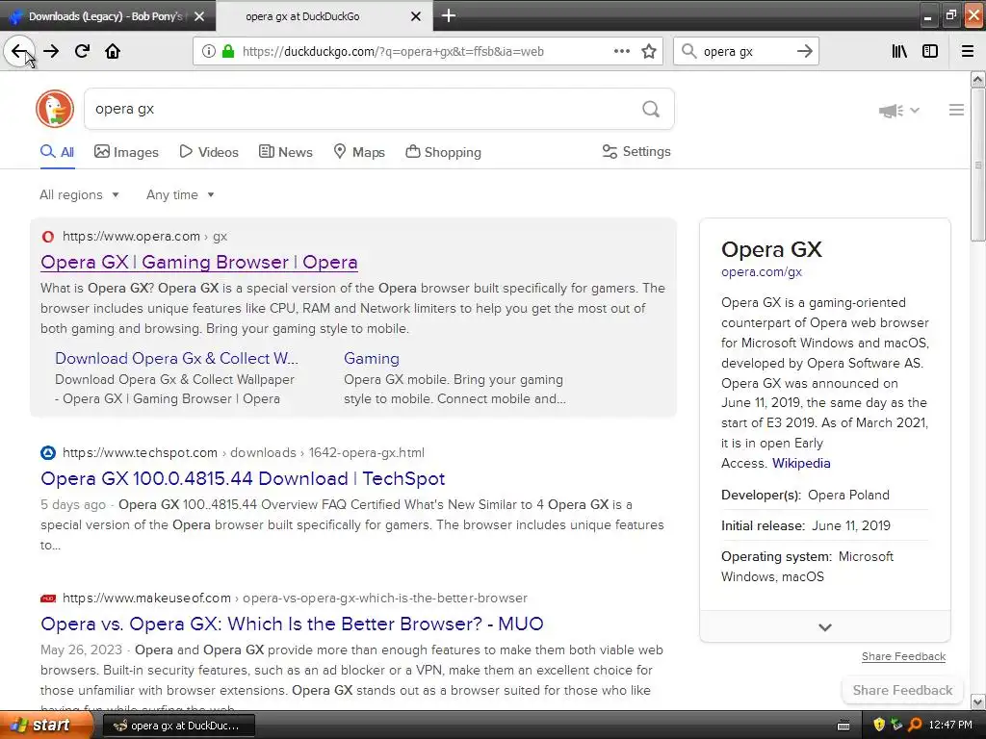Screen dimensions: 986x739
Task: Reload the current page
Action: (x=82, y=51)
